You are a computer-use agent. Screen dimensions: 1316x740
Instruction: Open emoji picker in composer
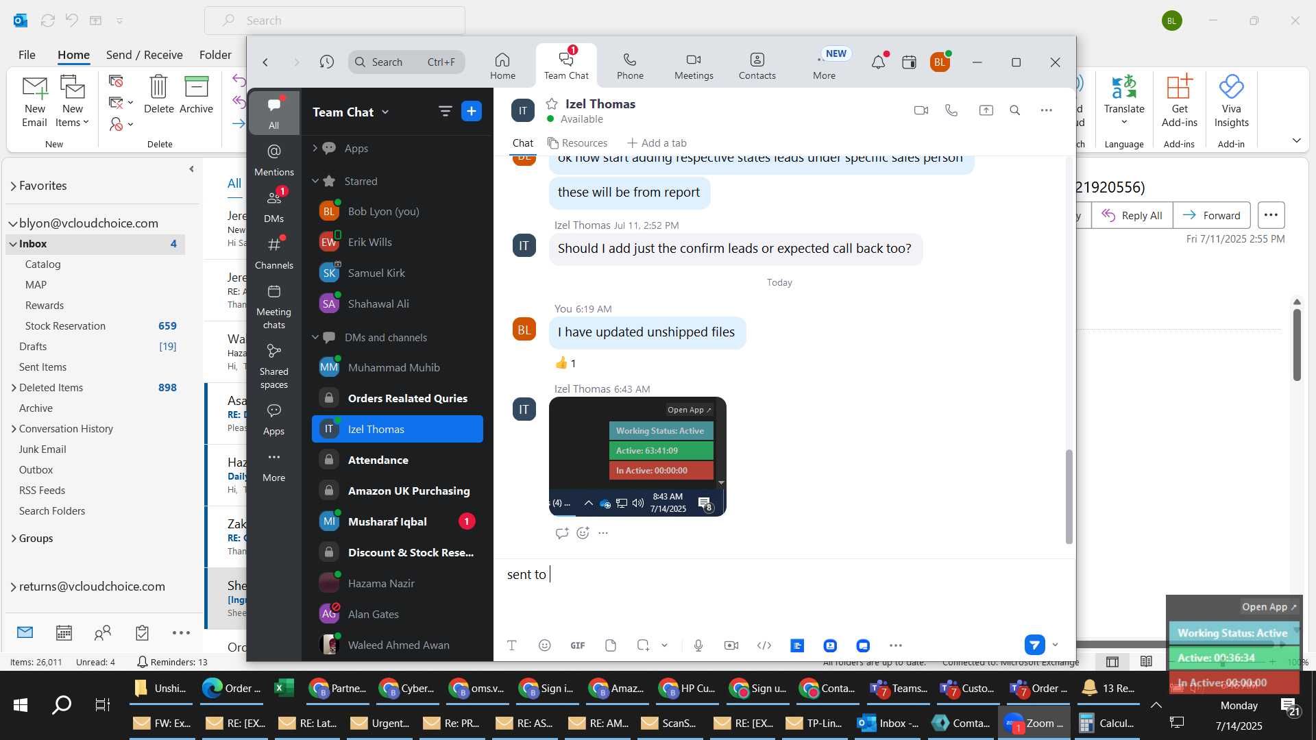(544, 645)
